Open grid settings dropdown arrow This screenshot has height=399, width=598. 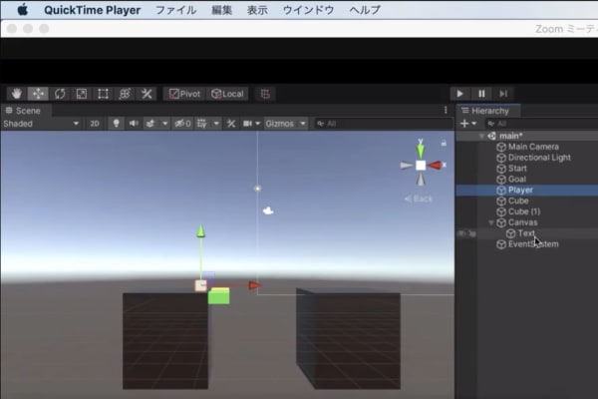coord(216,124)
